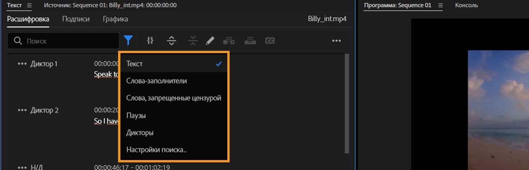Viewport: 529px width, 170px height.
Task: Click the magnifier icon in the search field
Action: [18, 40]
